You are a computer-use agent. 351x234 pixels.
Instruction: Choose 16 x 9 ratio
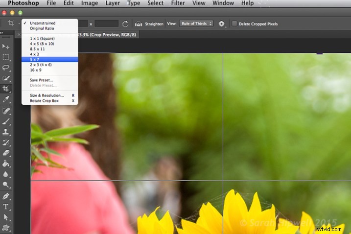50,70
